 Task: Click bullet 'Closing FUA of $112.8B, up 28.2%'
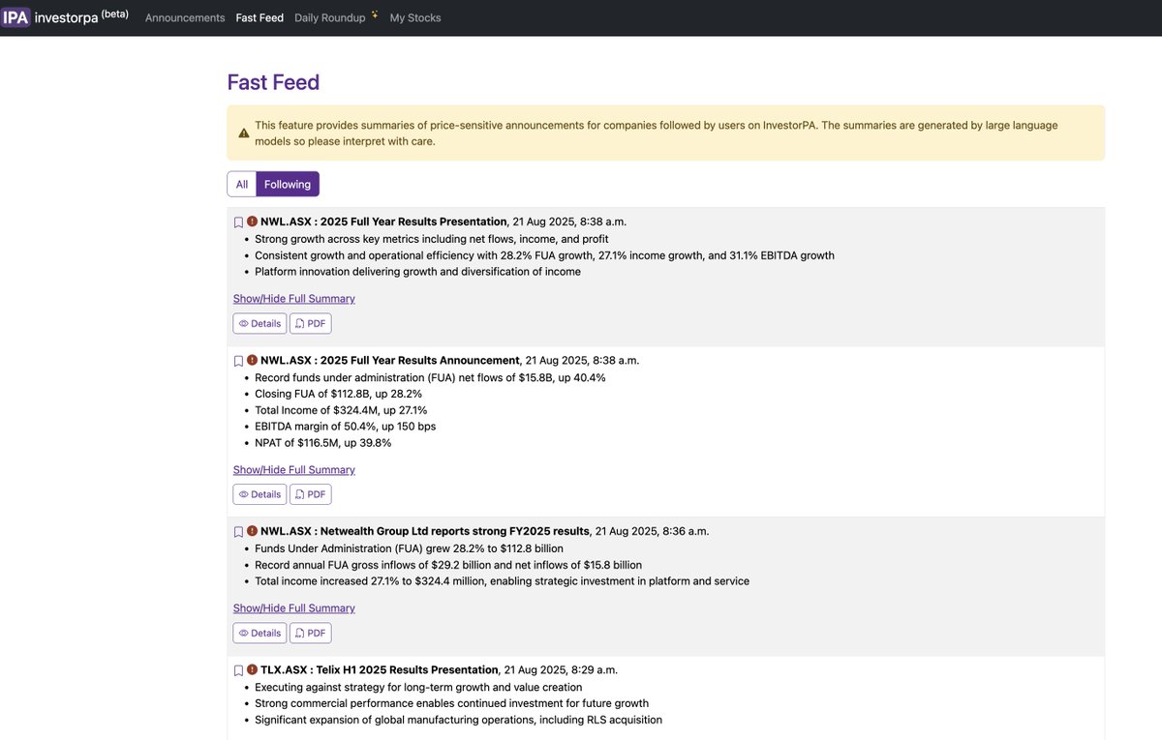[x=339, y=394]
